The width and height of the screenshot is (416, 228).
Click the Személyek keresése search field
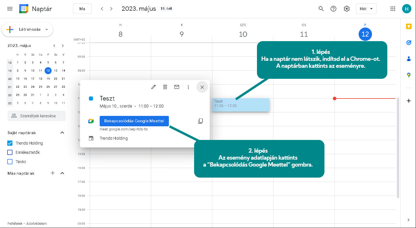click(x=37, y=116)
